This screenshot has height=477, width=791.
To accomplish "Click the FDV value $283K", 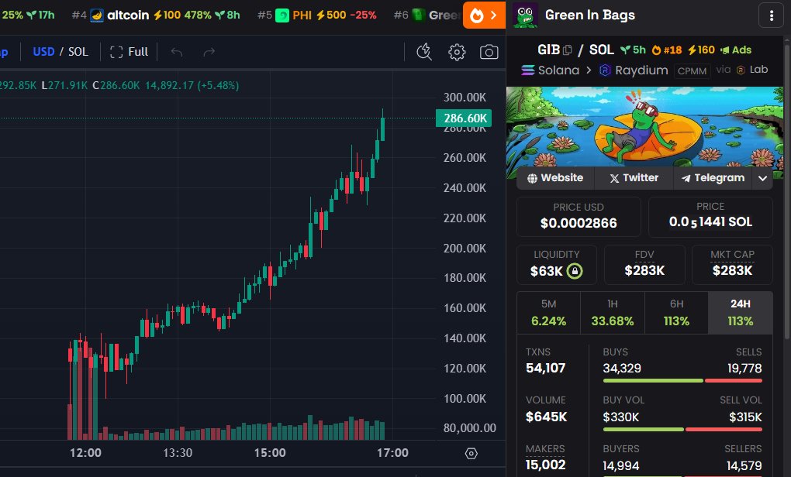I will 644,270.
